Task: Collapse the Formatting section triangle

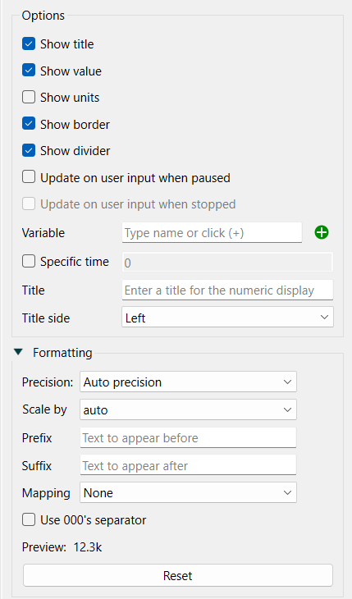Action: (x=18, y=352)
